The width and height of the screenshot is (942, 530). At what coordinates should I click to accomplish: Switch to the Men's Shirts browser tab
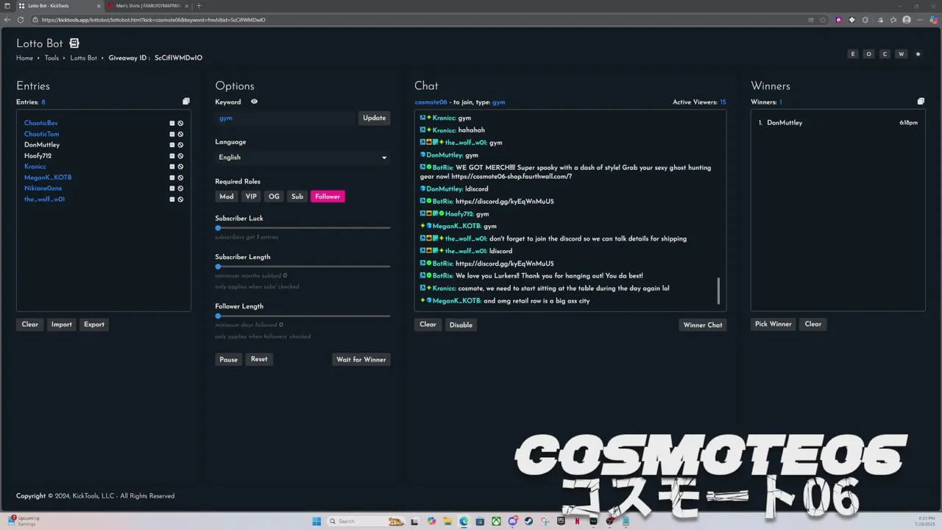tap(147, 6)
